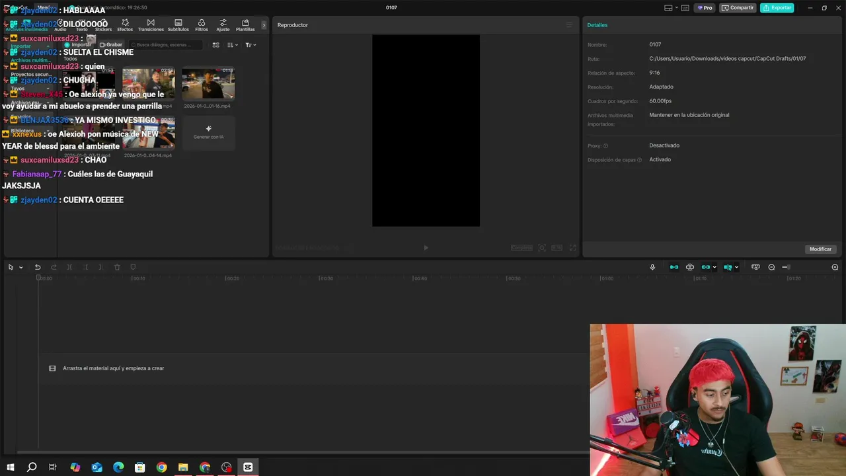
Task: Select the 01:13 video clip thumbnail
Action: 208,84
